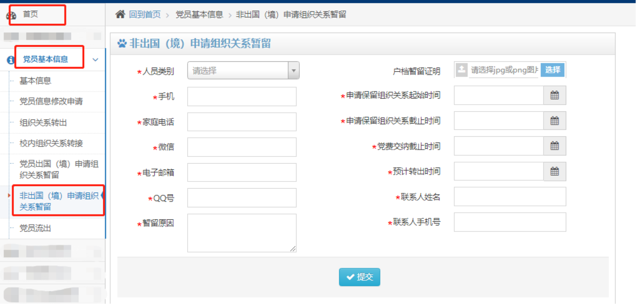Click the info icon beside 党员基本信息
The image size is (636, 304).
[x=11, y=60]
